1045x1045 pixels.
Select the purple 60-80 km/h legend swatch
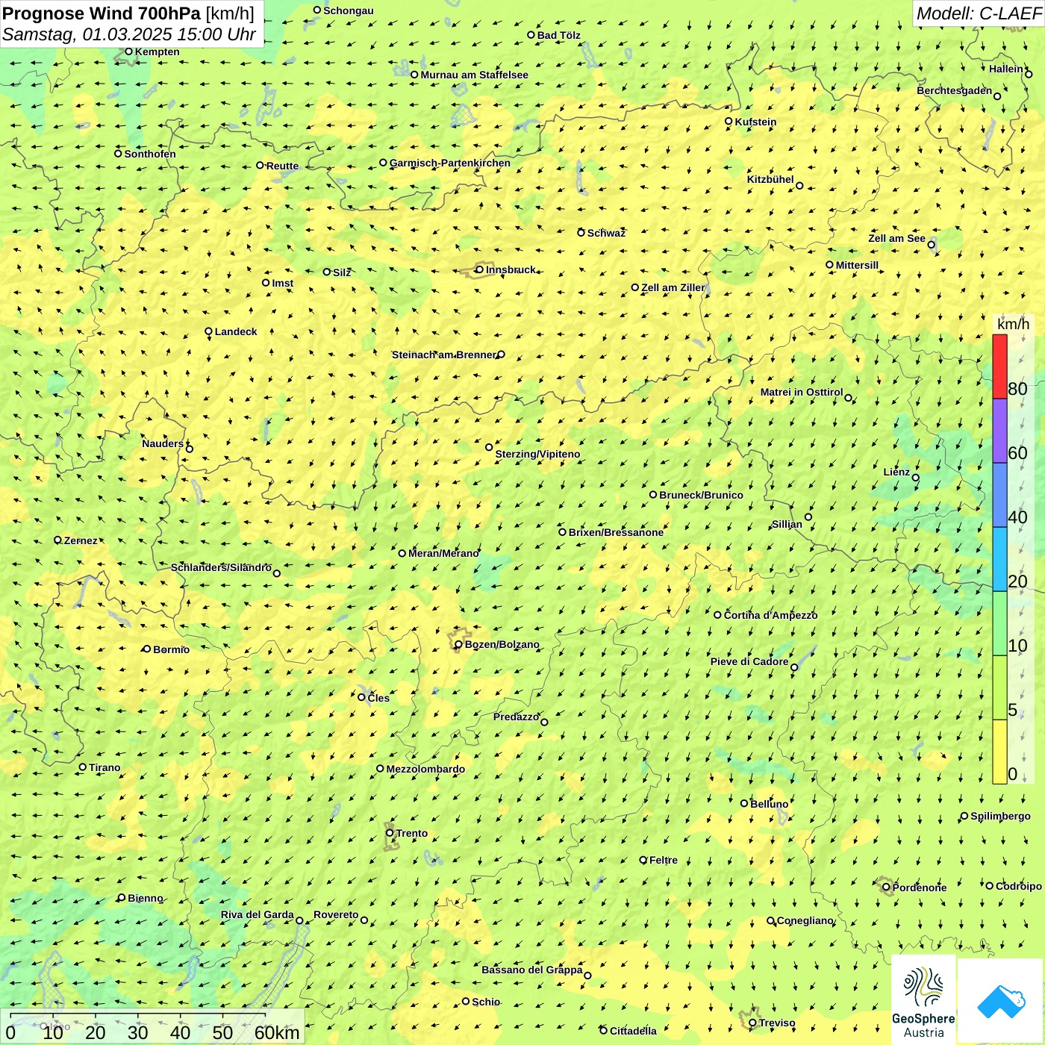tap(999, 431)
